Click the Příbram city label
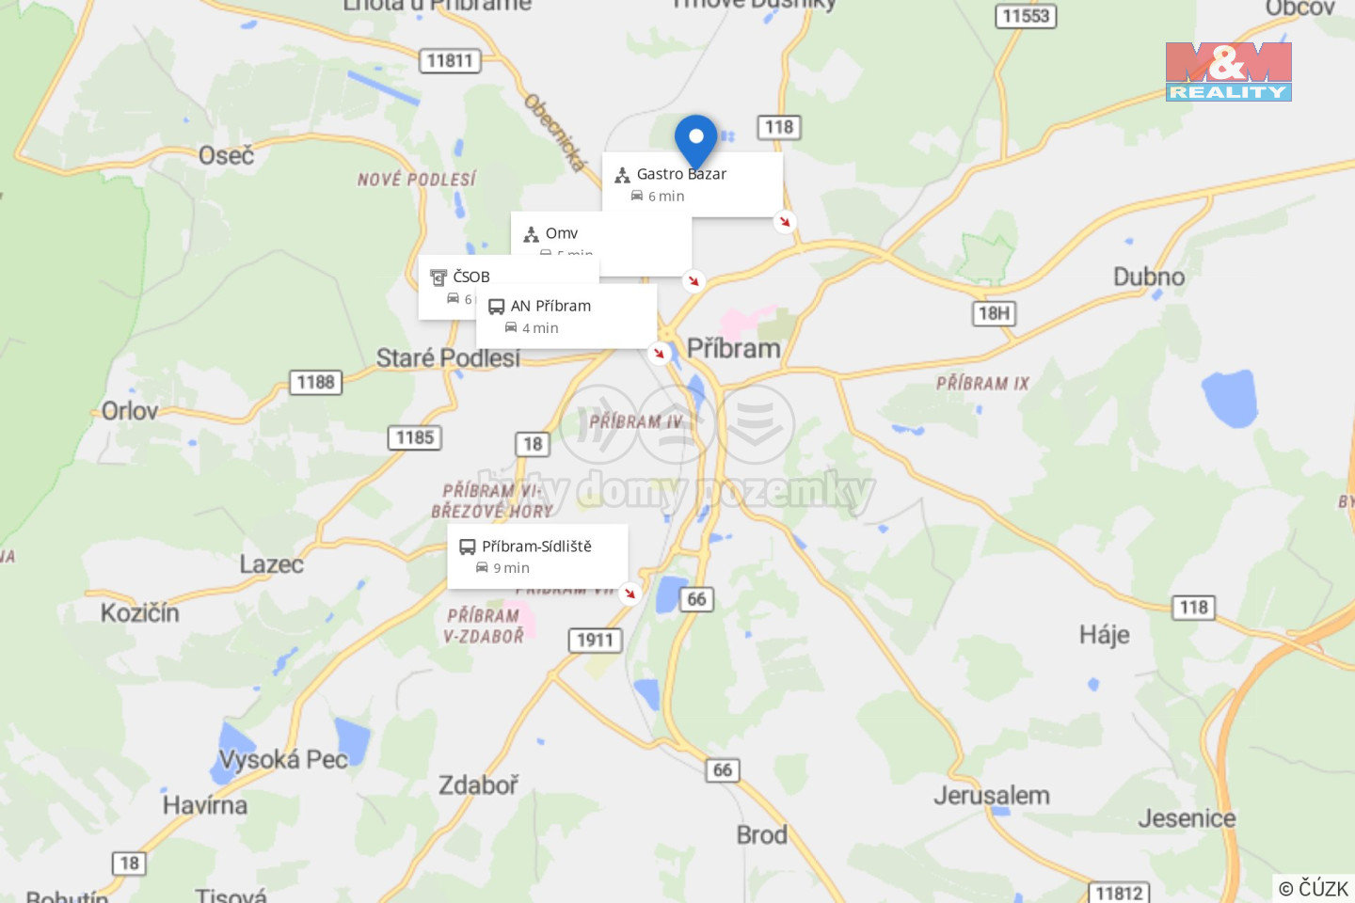The image size is (1355, 903). click(x=734, y=349)
